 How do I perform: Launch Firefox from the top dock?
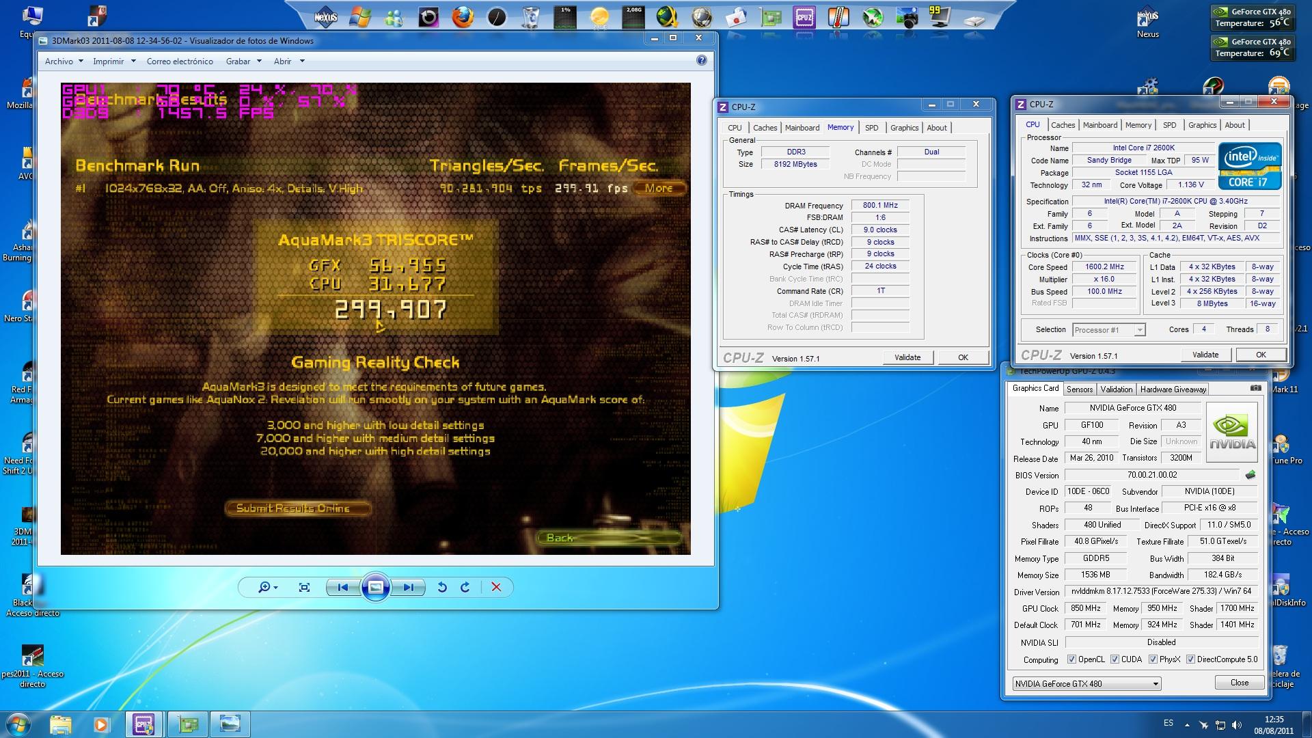463,17
